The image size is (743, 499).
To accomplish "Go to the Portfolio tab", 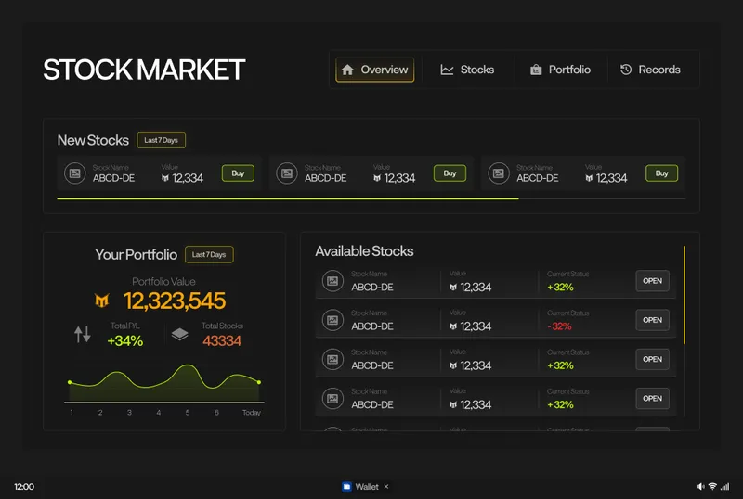I will coord(560,70).
